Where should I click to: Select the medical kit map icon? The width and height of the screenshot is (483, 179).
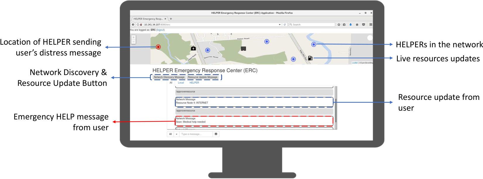193,48
